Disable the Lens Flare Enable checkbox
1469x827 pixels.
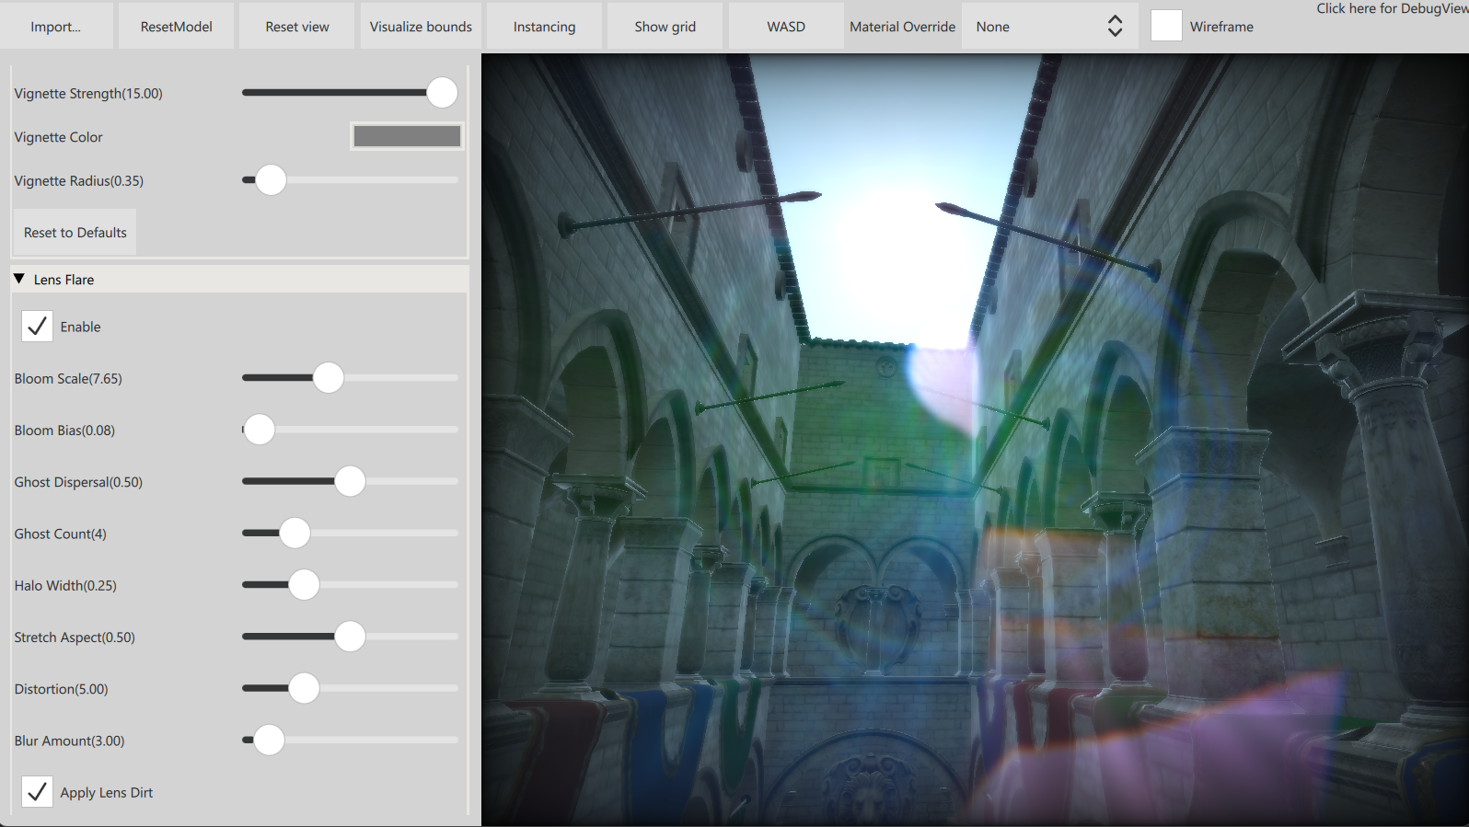pyautogui.click(x=38, y=327)
